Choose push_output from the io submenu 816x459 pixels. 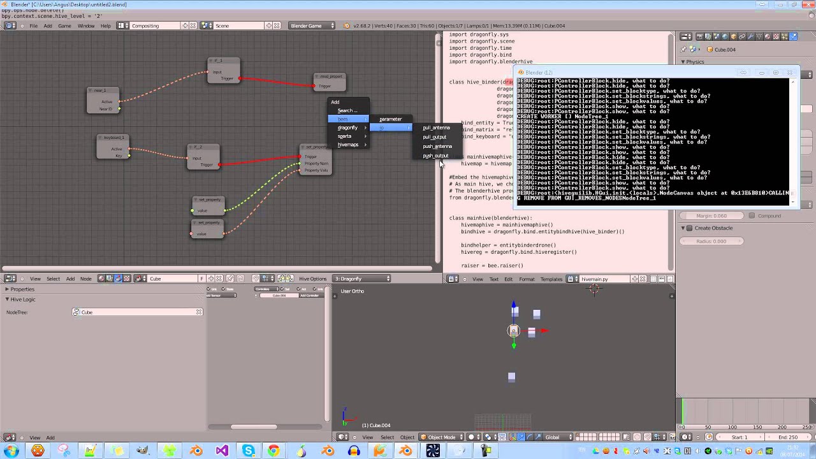(435, 156)
